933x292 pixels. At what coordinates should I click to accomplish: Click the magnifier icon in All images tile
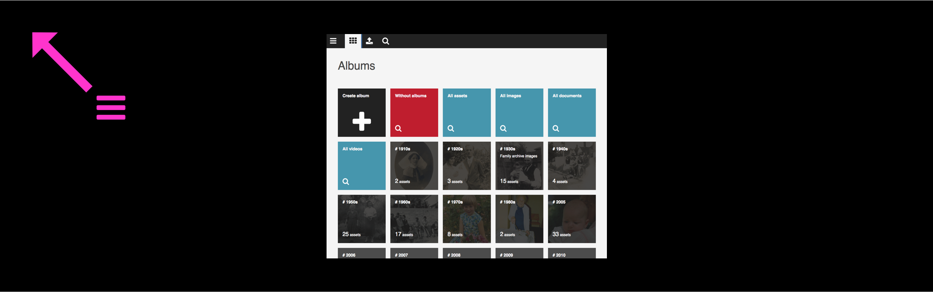(x=503, y=128)
